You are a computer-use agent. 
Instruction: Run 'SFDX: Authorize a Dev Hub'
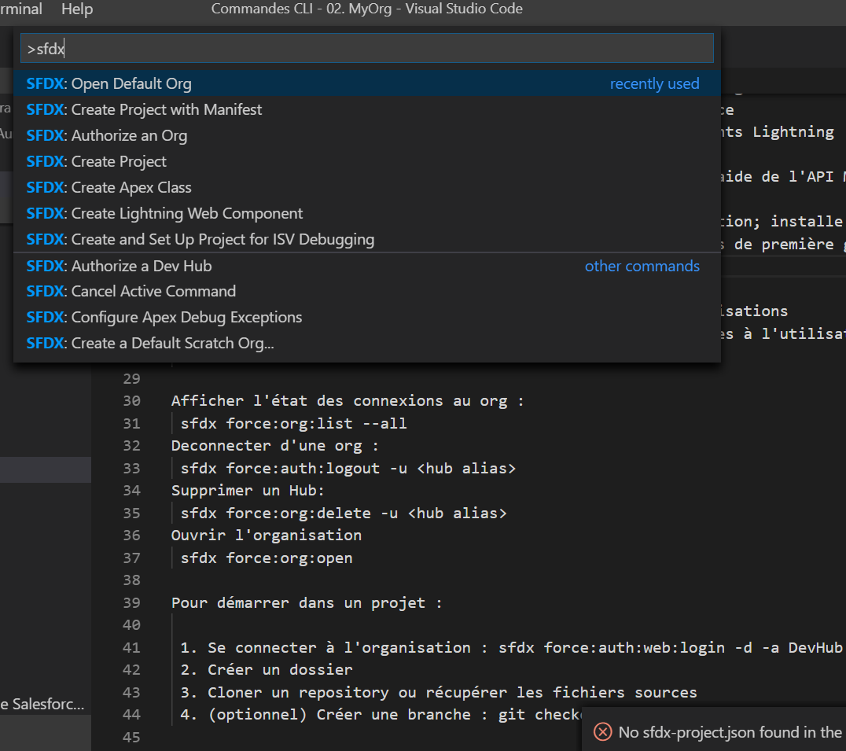[x=367, y=266]
